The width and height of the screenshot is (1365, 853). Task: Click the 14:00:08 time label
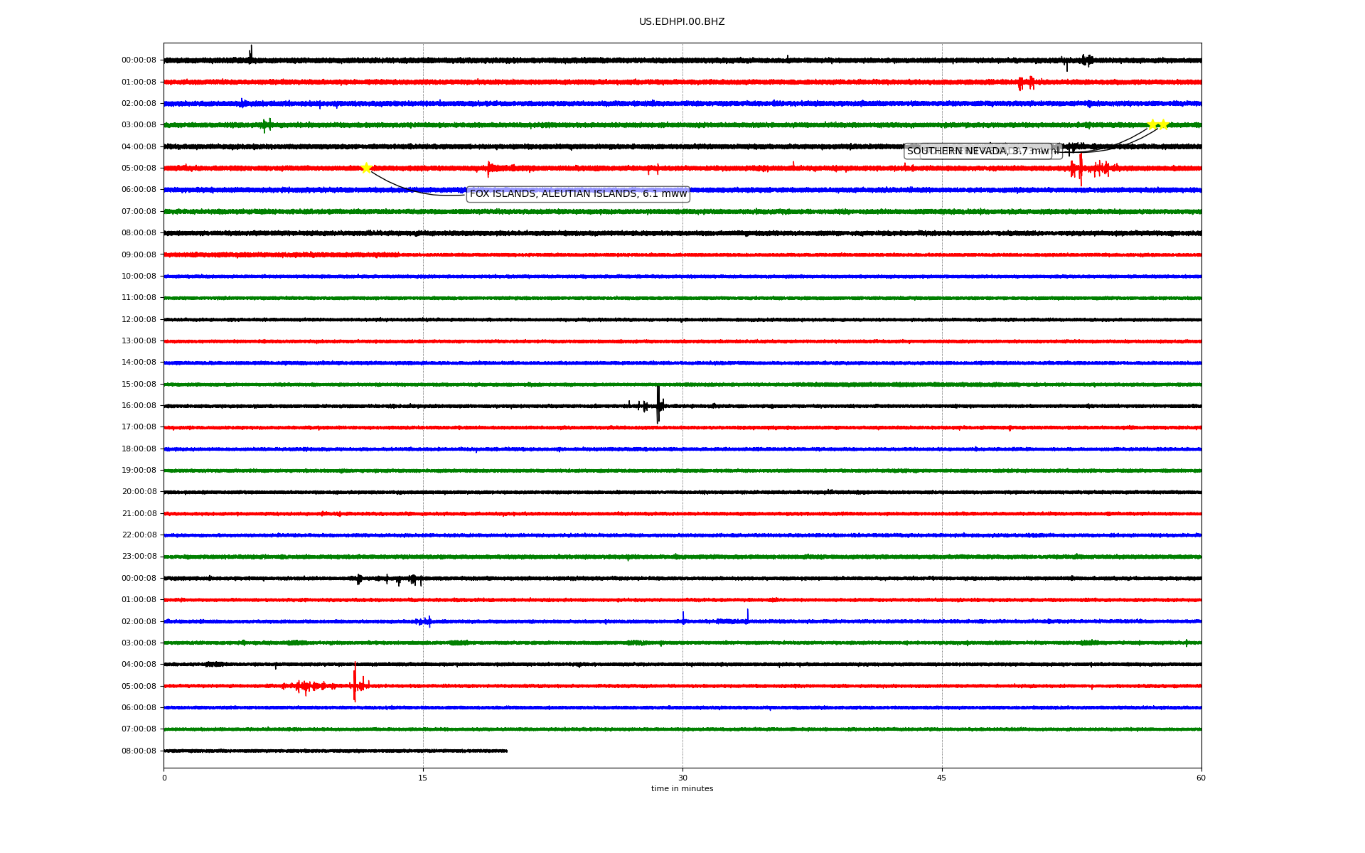tap(139, 363)
